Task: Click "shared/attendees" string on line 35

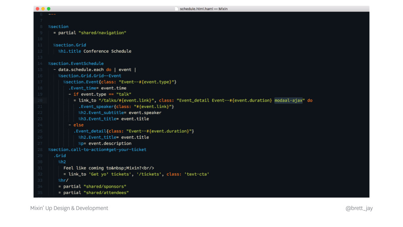Action: point(106,193)
